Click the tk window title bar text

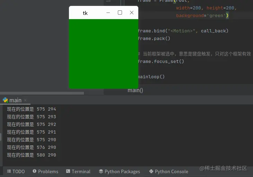pyautogui.click(x=85, y=13)
